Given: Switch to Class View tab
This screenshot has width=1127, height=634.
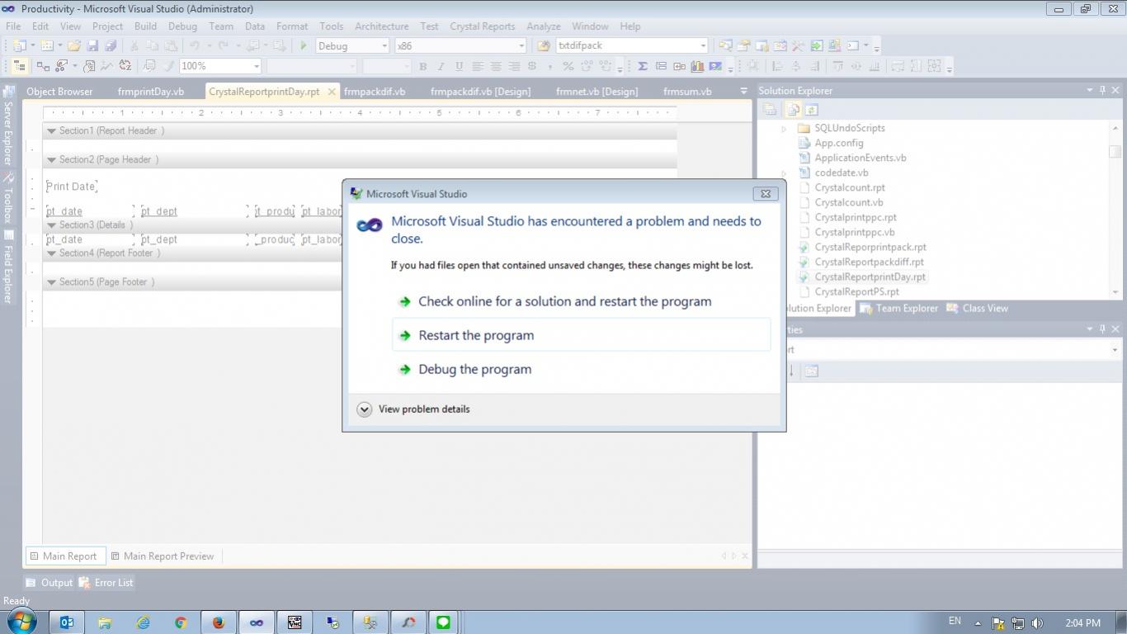Looking at the screenshot, I should (978, 308).
